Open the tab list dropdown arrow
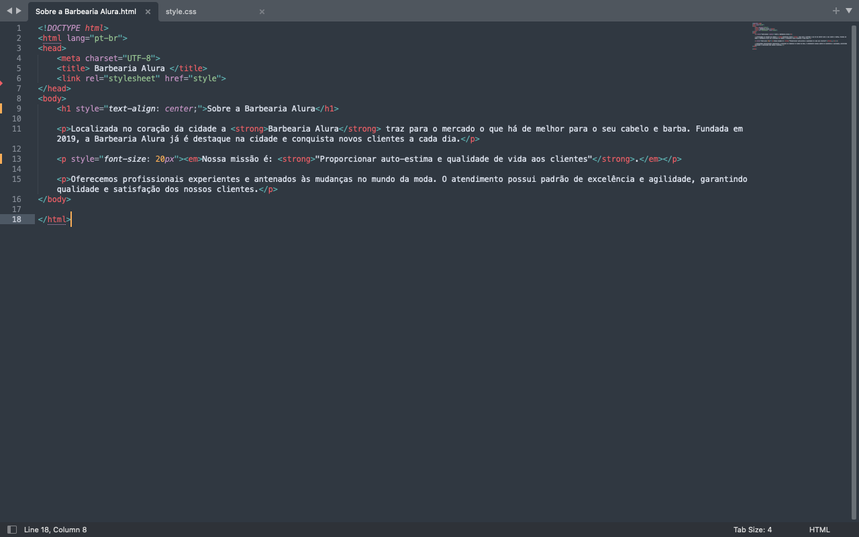This screenshot has height=537, width=859. click(849, 11)
